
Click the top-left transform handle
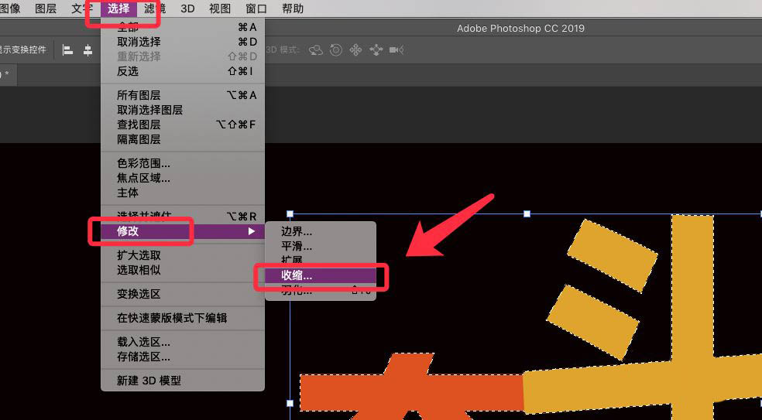(x=290, y=213)
